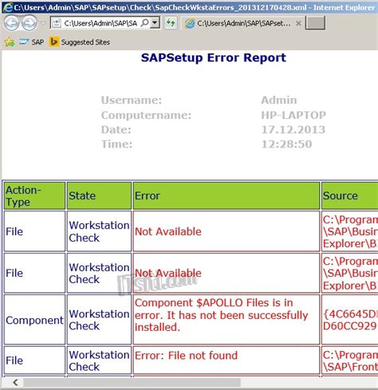Click the time value 12:28:50

(286, 144)
